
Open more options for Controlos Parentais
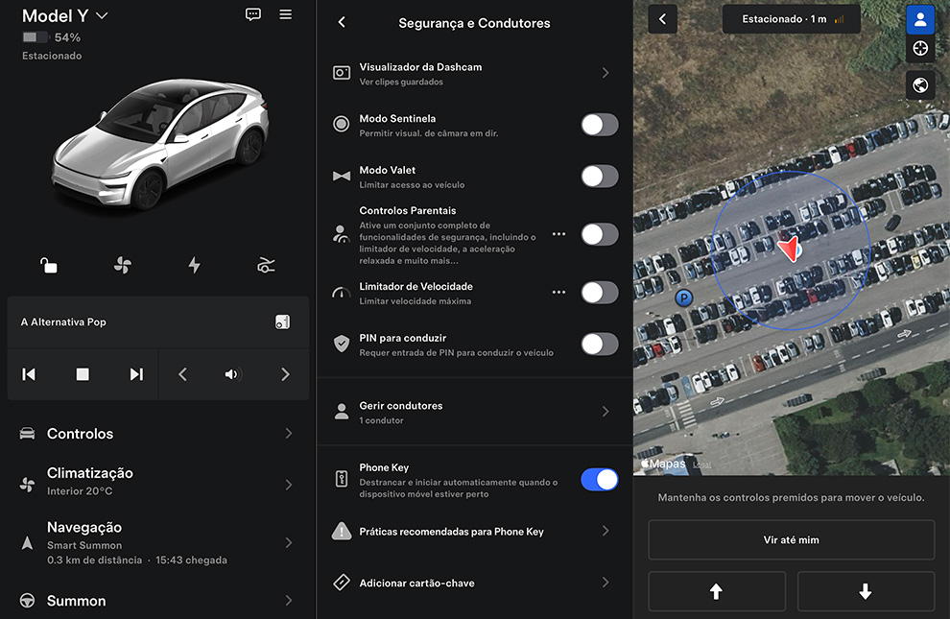coord(558,234)
